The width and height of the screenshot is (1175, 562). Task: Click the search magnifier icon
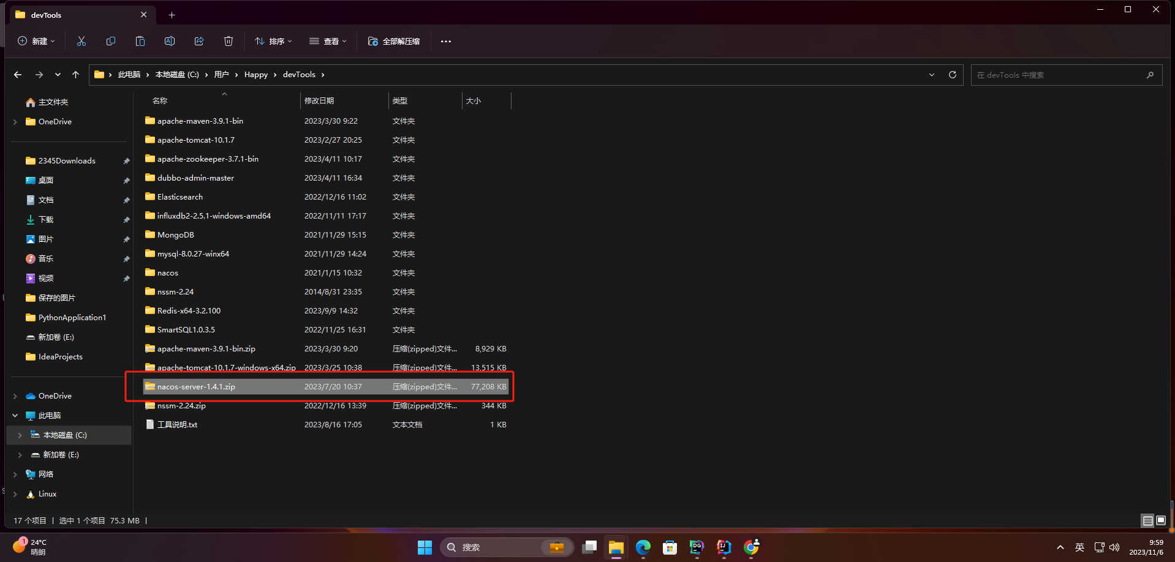tap(1150, 75)
